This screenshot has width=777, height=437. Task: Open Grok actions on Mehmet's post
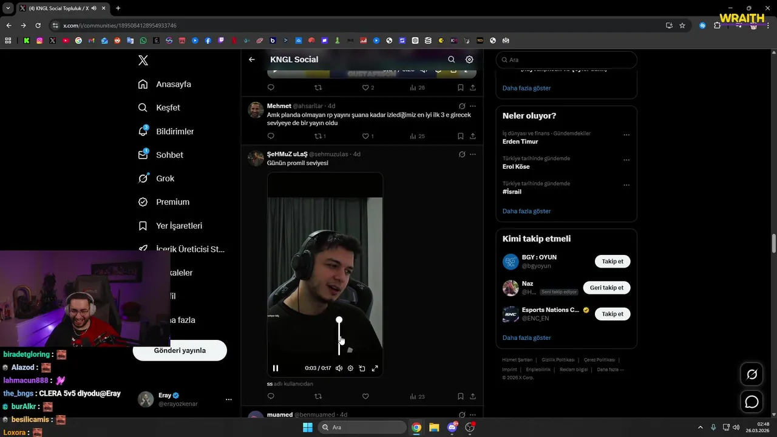[x=462, y=106]
